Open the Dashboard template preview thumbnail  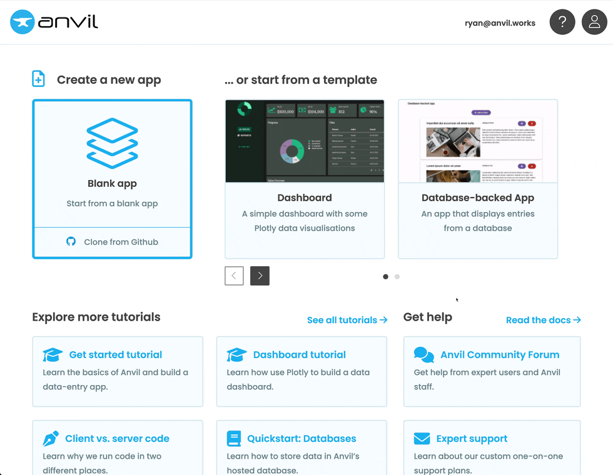305,141
